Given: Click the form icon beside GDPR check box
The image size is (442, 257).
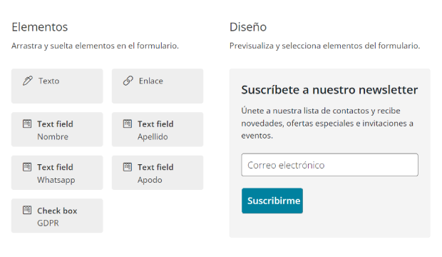Looking at the screenshot, I should [27, 210].
